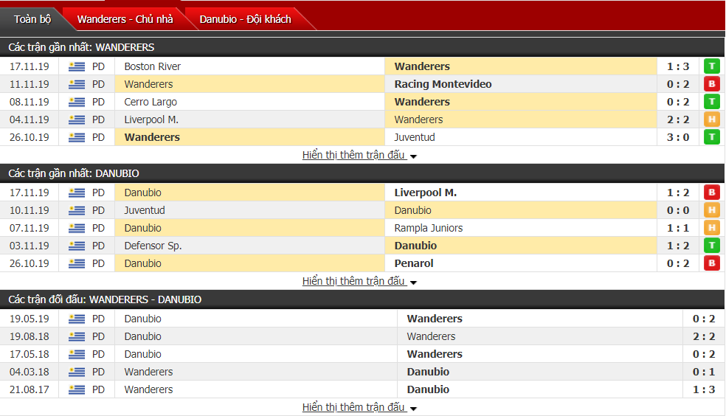Click the green T badge for Cerro Largo match

tap(712, 101)
